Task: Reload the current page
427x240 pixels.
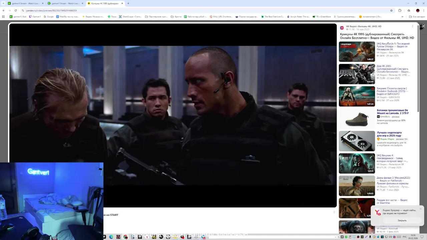Action: point(15,10)
